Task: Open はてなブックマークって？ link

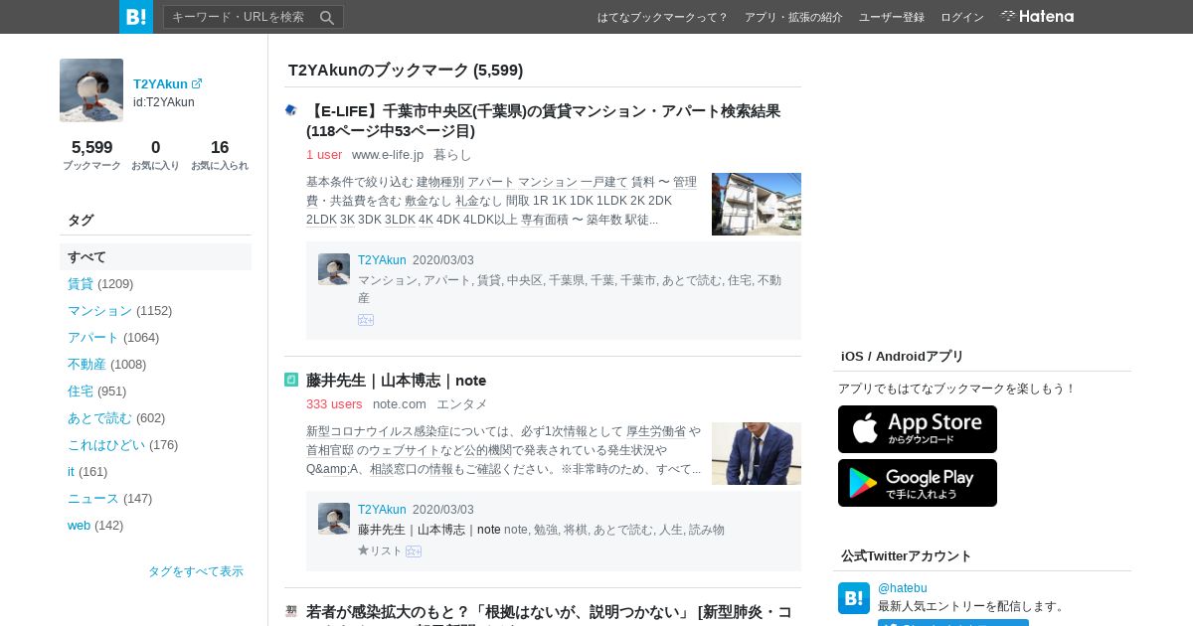Action: (662, 17)
